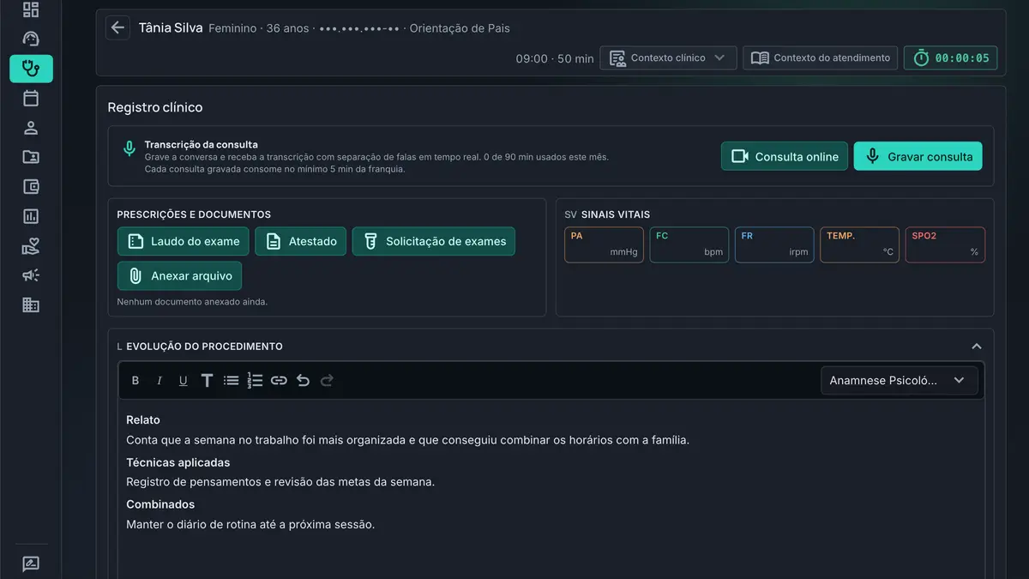Select the stethoscope consultation icon in sidebar
This screenshot has width=1029, height=579.
coord(31,69)
